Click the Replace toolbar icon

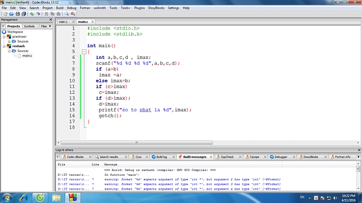point(73,14)
